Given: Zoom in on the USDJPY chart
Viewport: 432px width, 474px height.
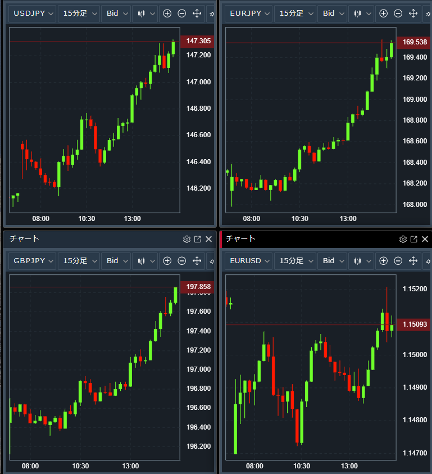Looking at the screenshot, I should 167,13.
